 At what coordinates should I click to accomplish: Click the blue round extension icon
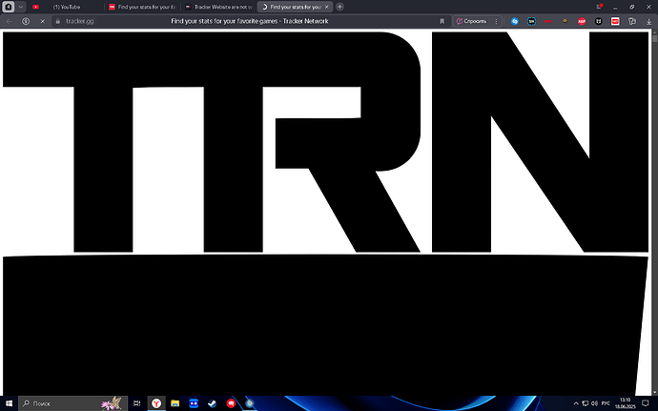click(515, 21)
